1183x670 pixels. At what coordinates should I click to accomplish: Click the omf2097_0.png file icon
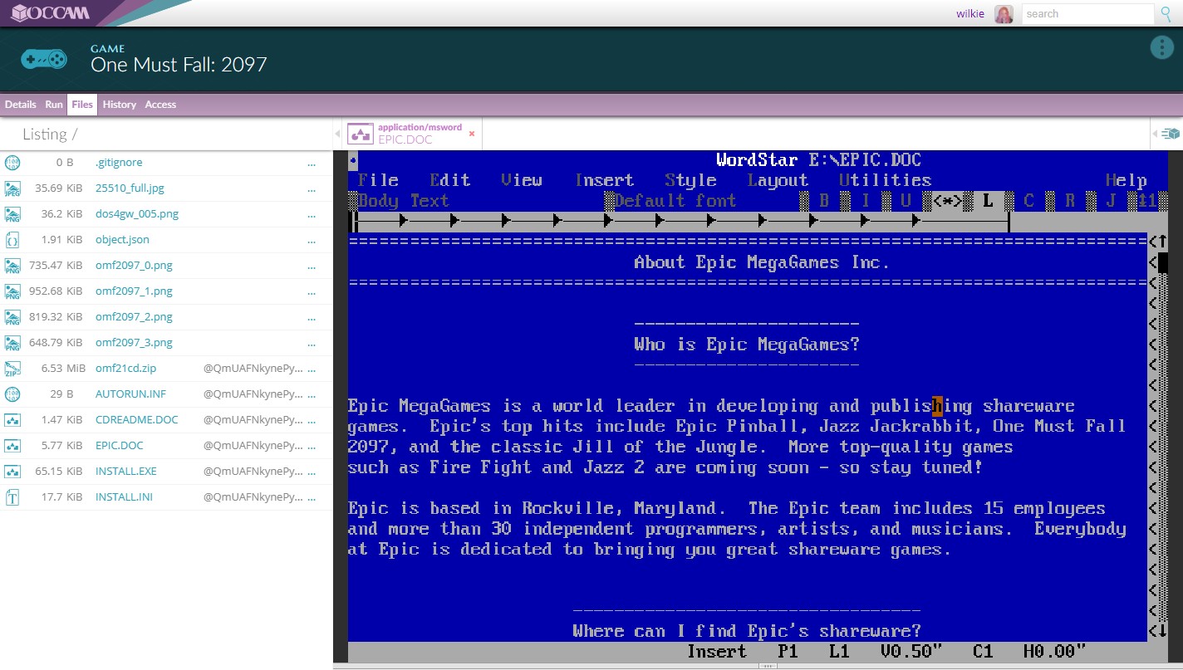[12, 266]
